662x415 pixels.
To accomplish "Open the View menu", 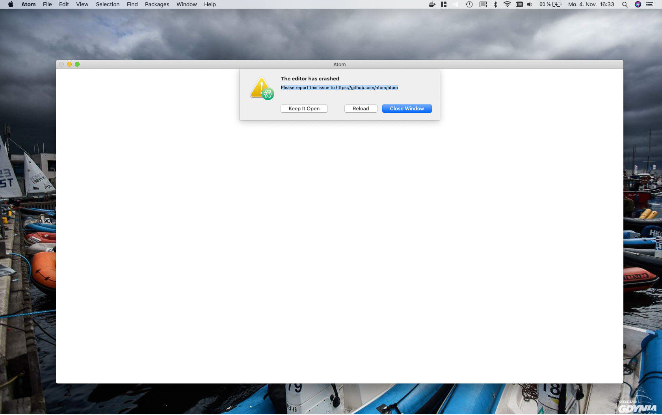I will pyautogui.click(x=82, y=4).
